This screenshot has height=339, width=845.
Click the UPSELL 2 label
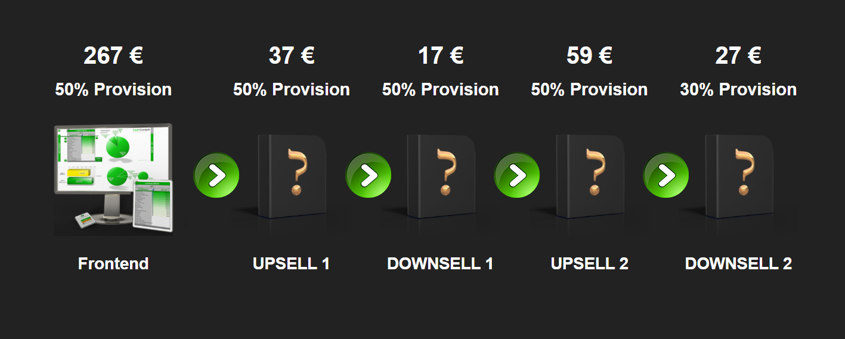(x=590, y=263)
